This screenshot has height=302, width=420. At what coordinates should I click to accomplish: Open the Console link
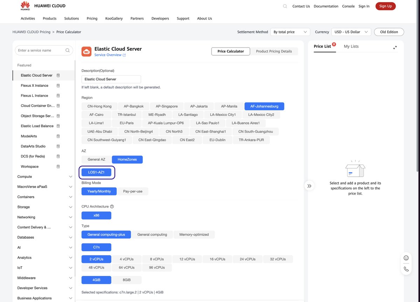tap(348, 6)
